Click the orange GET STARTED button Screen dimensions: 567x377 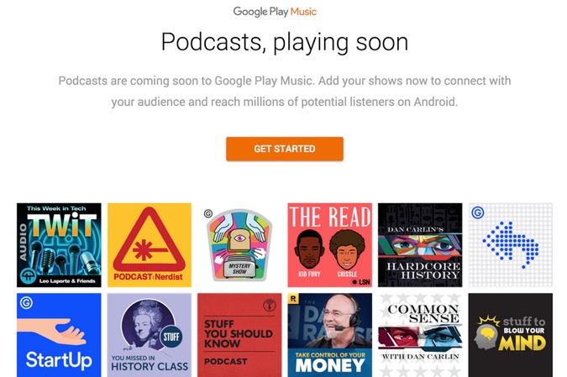285,149
